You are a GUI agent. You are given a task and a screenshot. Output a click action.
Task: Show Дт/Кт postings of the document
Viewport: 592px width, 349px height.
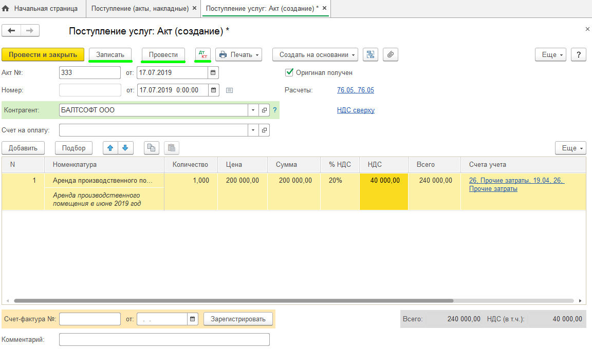pyautogui.click(x=203, y=54)
